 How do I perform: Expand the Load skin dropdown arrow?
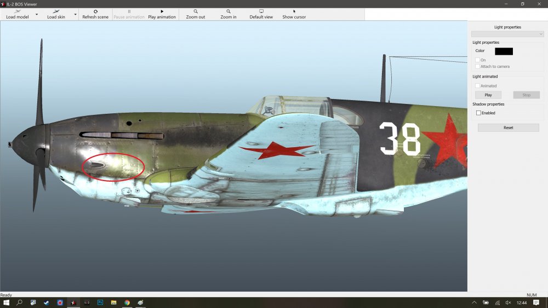click(x=75, y=14)
